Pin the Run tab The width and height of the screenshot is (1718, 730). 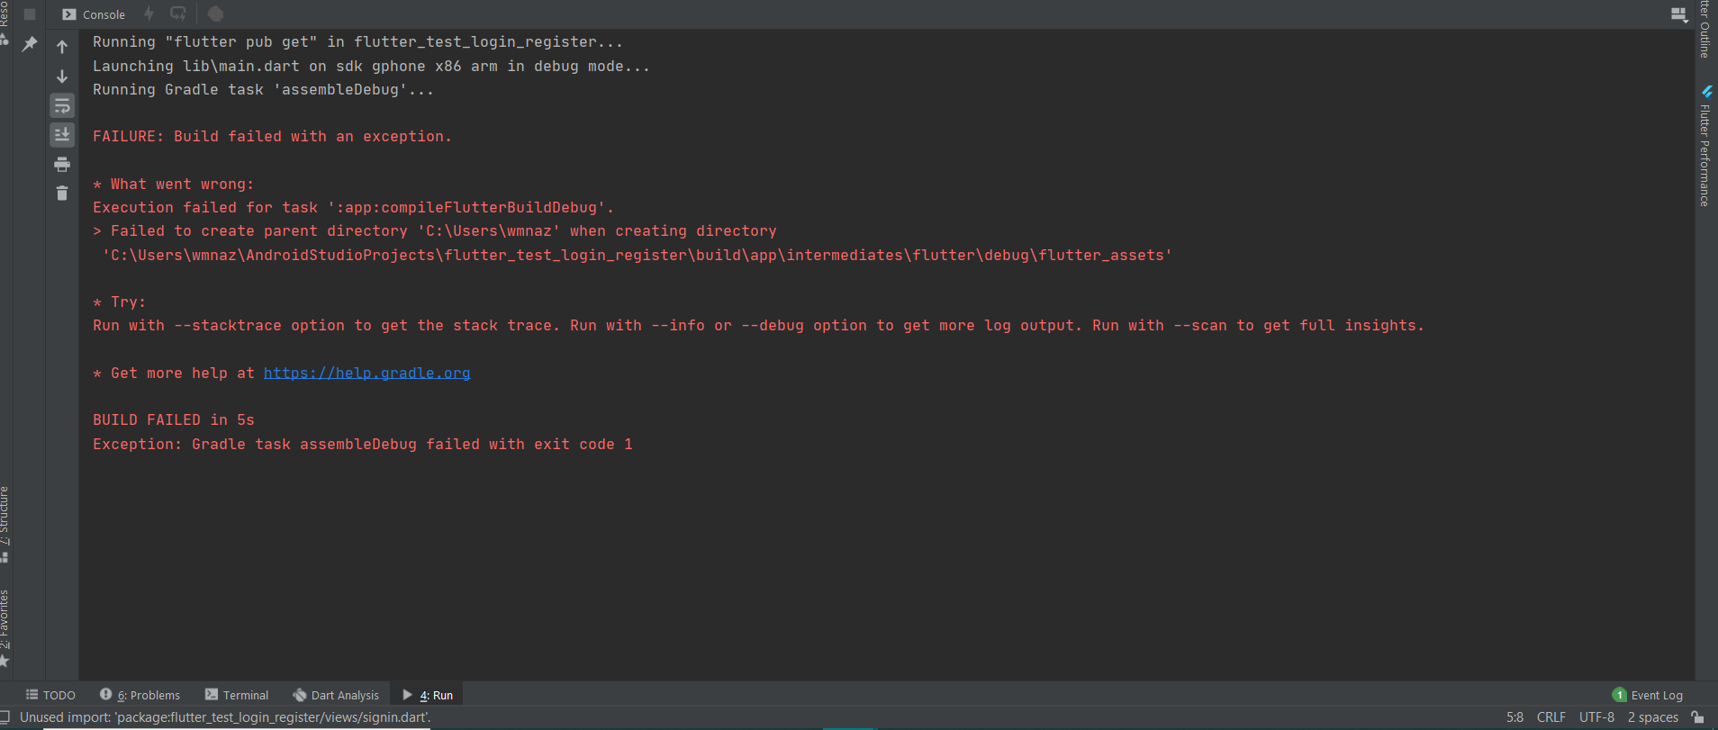30,44
